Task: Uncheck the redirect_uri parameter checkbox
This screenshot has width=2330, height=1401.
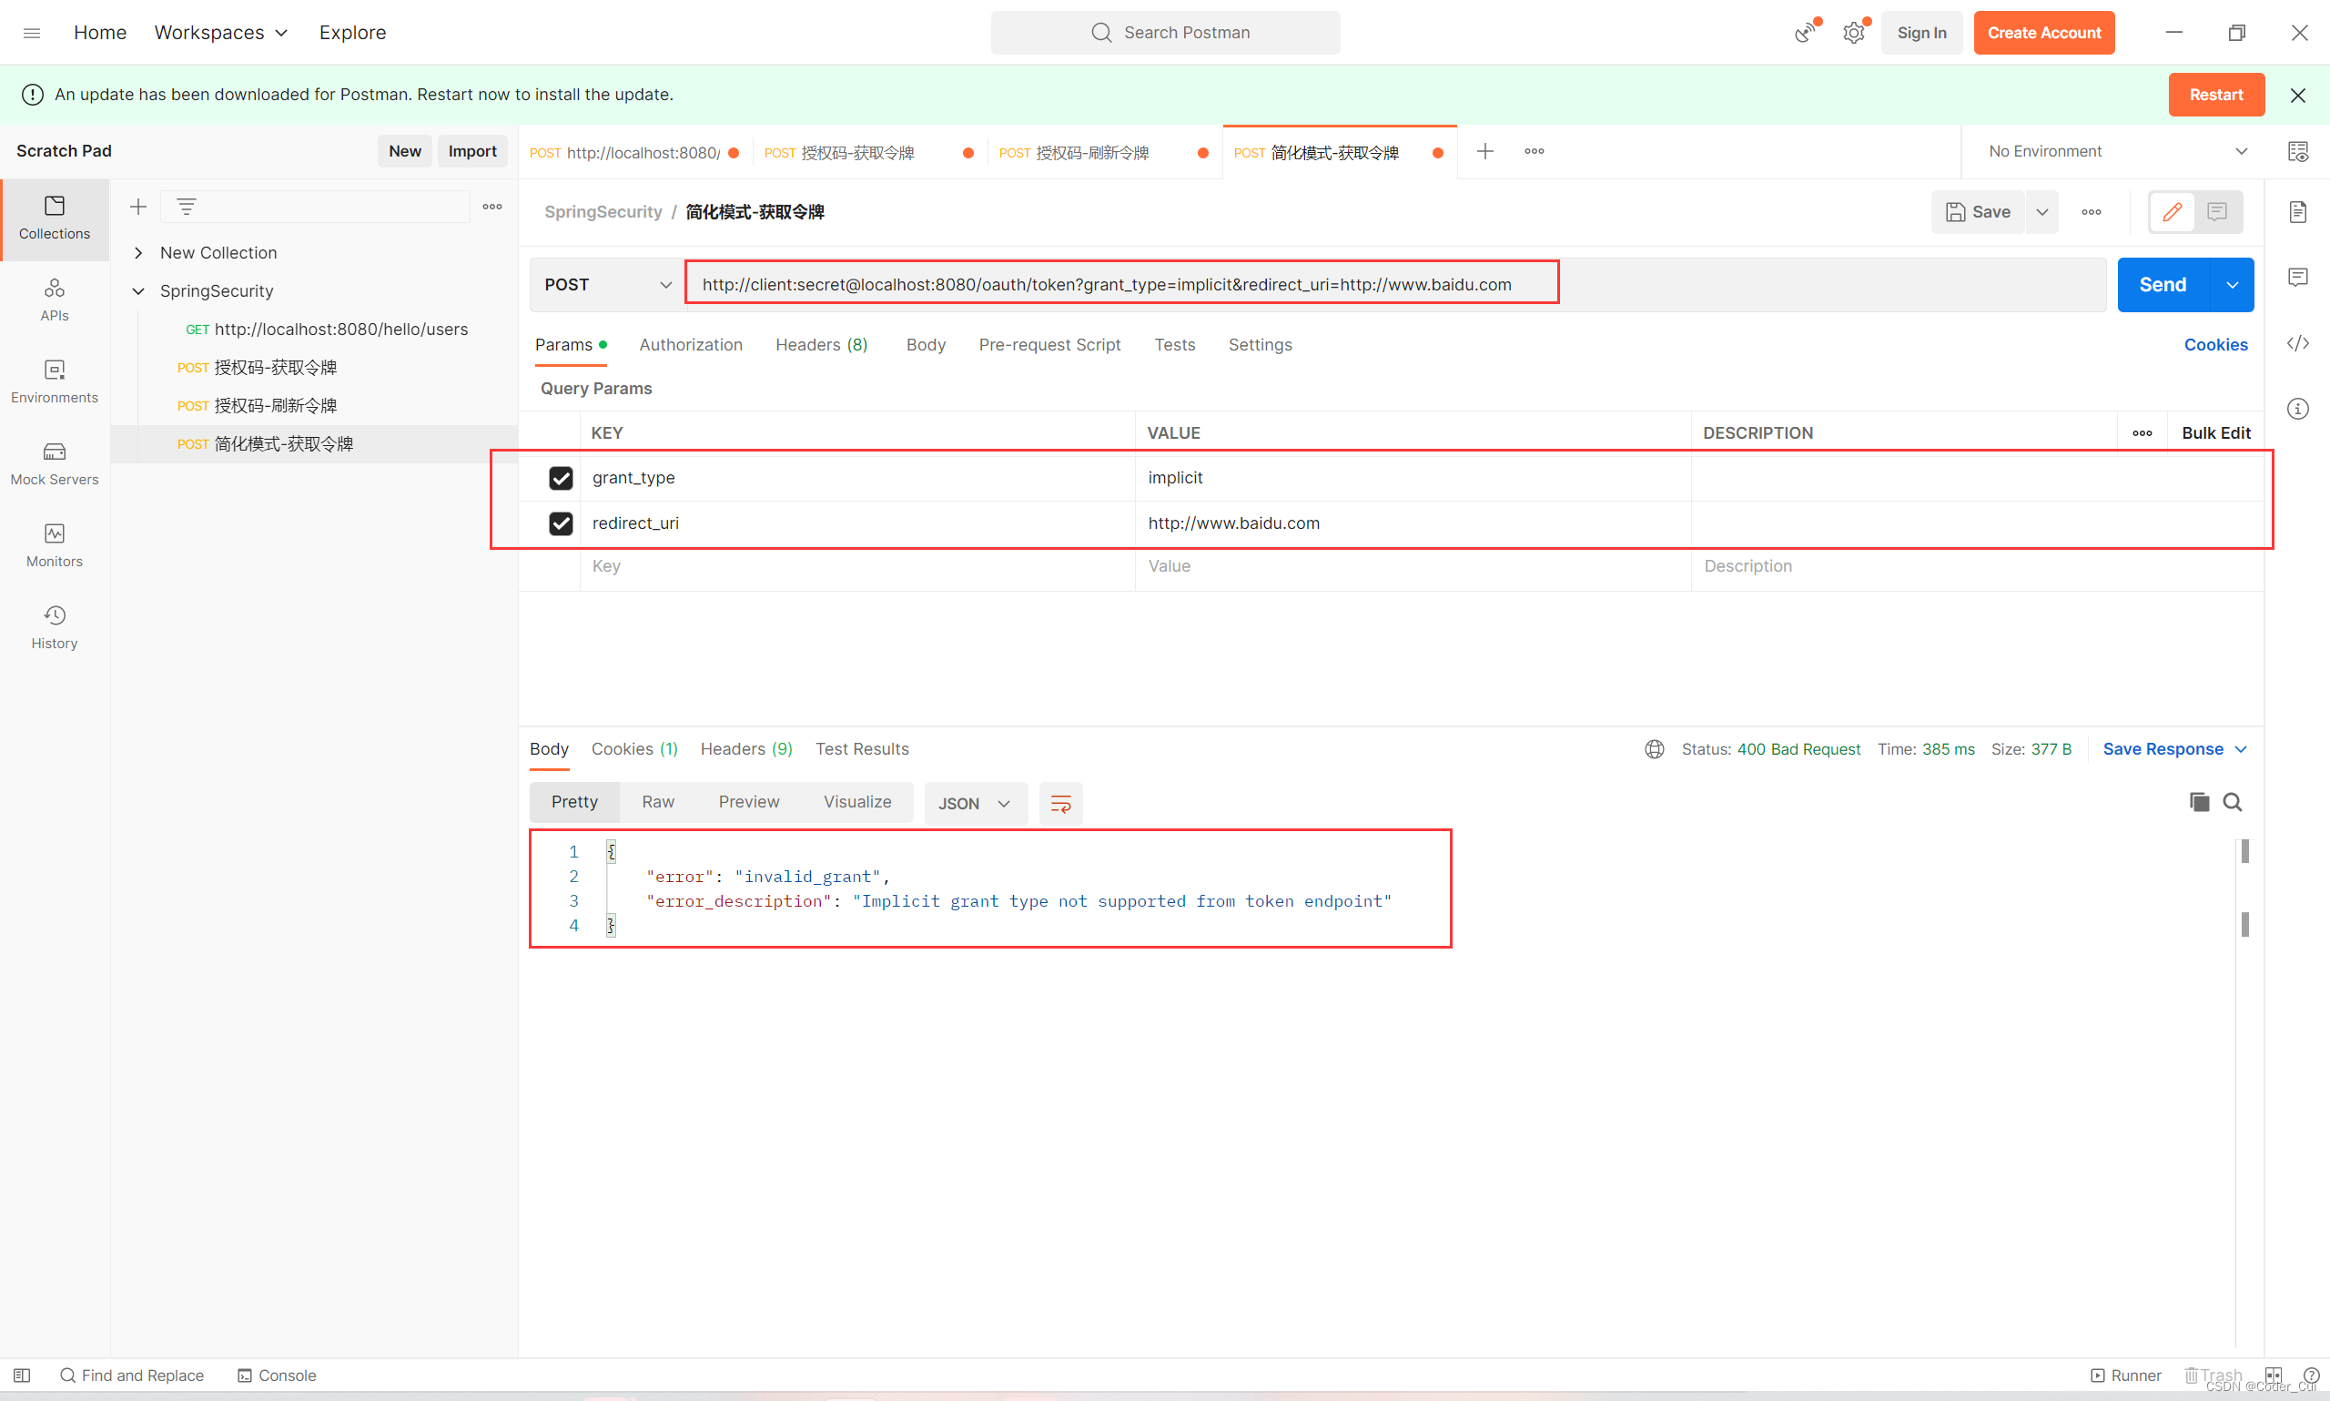Action: click(561, 523)
